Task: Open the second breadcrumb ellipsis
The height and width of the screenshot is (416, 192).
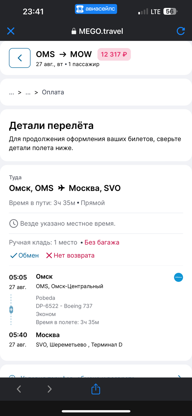Action: click(28, 93)
